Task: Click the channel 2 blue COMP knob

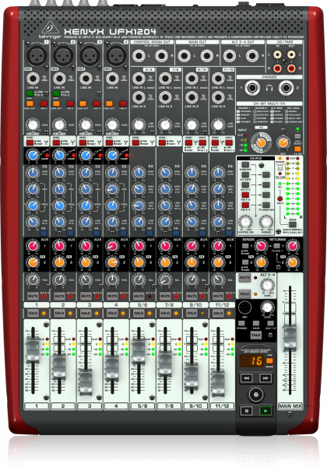Action: coord(59,155)
